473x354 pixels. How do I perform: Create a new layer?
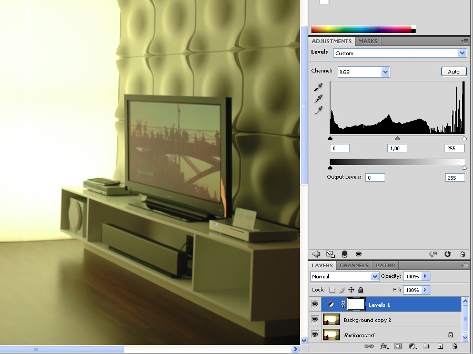[440, 346]
